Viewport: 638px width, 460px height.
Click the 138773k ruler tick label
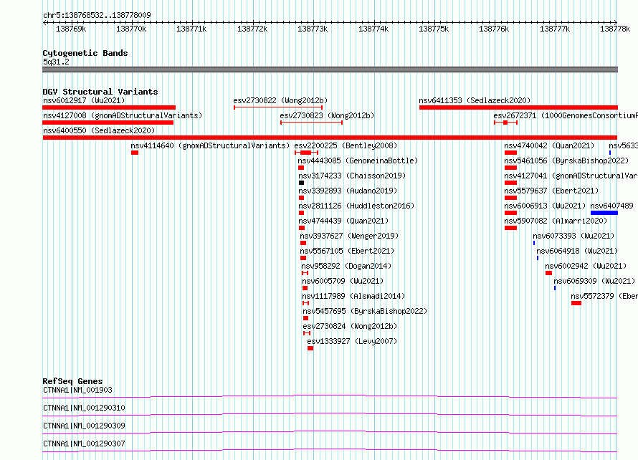pyautogui.click(x=313, y=29)
